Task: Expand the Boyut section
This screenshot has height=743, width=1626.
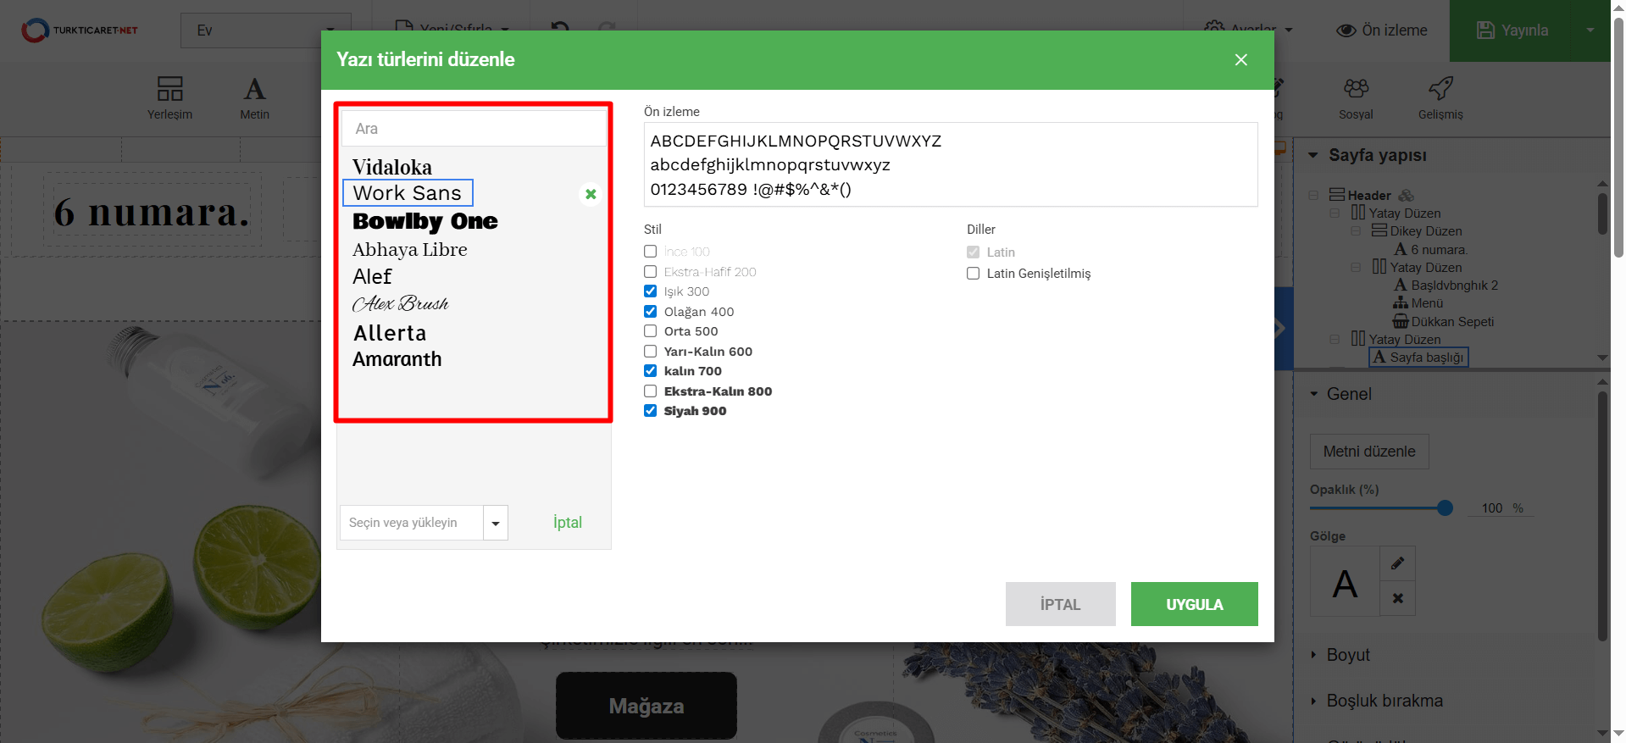Action: coord(1347,655)
